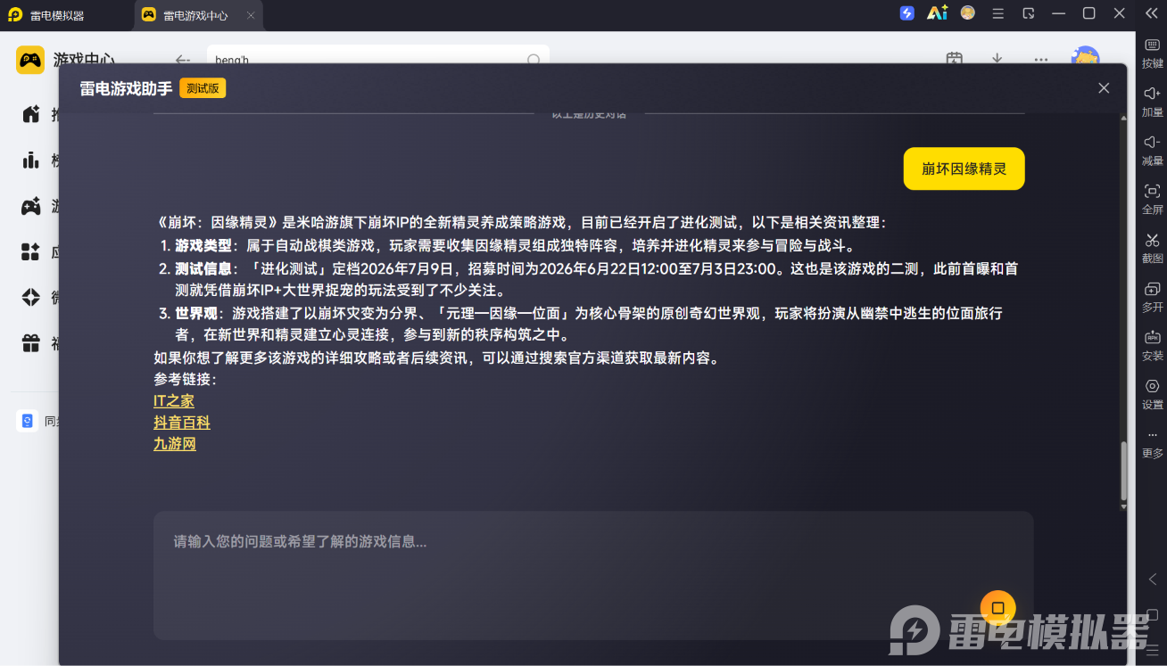Click the blue lightning booster icon
The image size is (1167, 666).
point(907,13)
